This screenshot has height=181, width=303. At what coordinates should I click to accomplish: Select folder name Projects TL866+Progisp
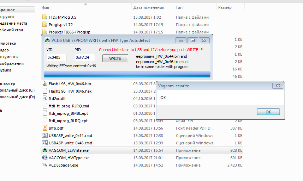tap(70, 32)
